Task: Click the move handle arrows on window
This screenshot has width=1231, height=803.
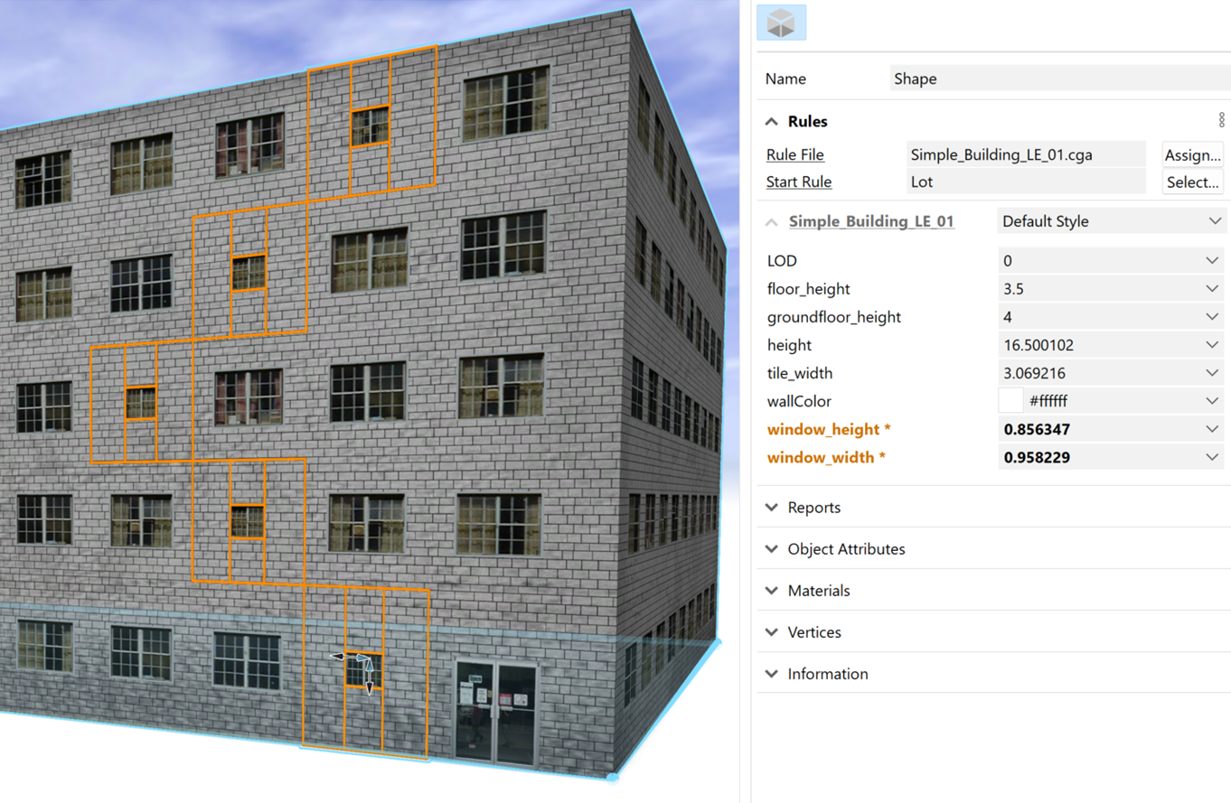Action: coord(364,667)
